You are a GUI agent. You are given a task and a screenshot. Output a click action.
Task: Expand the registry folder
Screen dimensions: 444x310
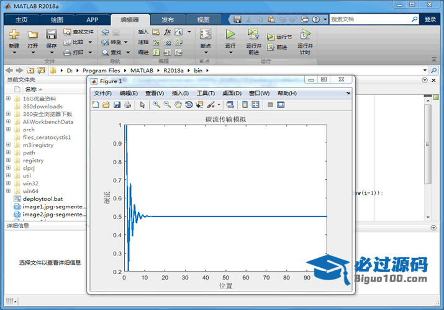tap(8, 160)
